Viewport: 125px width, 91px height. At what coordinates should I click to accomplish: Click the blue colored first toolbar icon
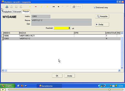pos(7,7)
